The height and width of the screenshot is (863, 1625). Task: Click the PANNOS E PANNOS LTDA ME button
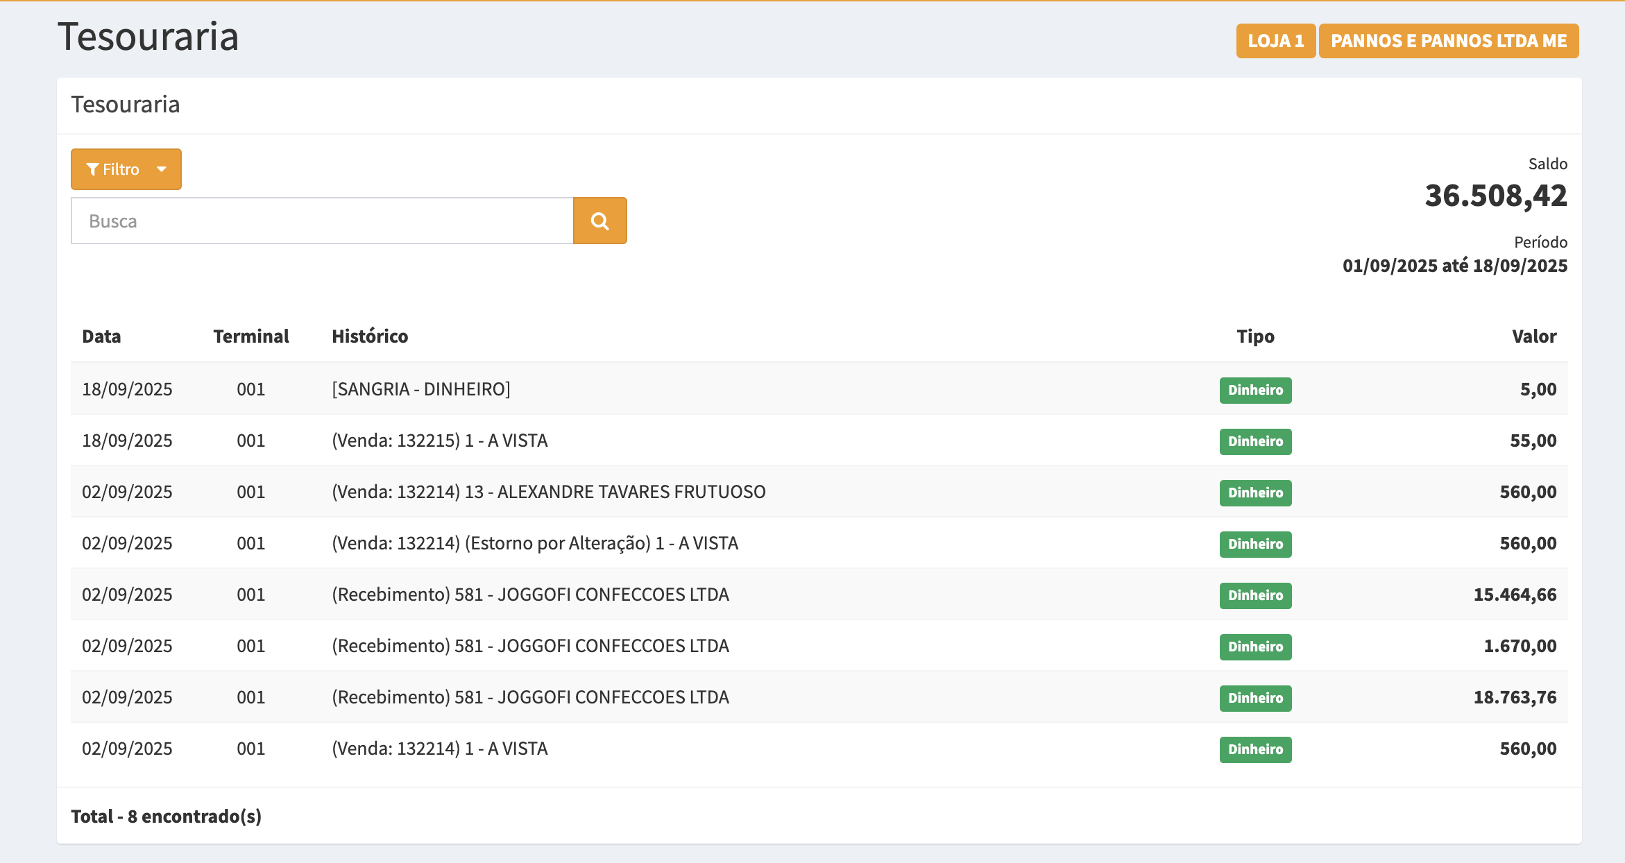[1448, 41]
